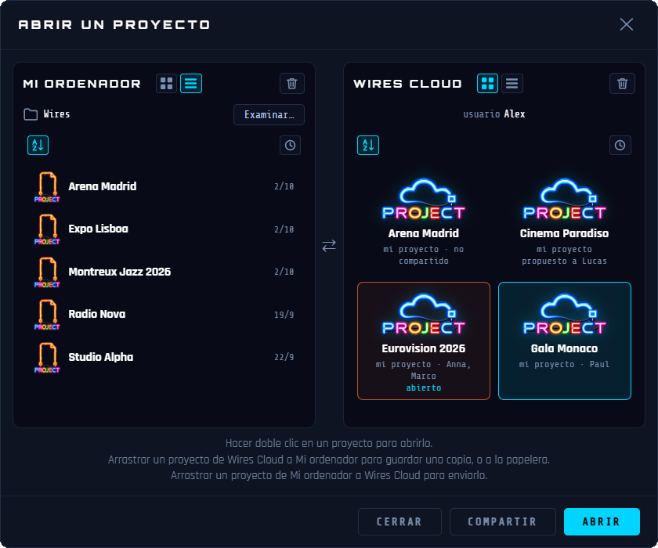The width and height of the screenshot is (658, 548).
Task: Click the Mi Ordenador trash icon
Action: pos(292,84)
